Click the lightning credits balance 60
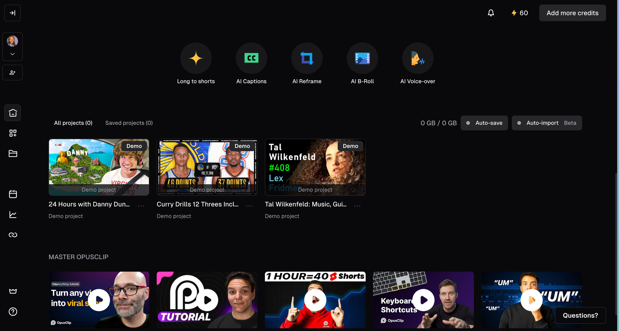The image size is (619, 331). coord(520,13)
